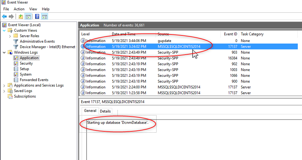Toggle Show/Hide Console Tree toolbar icon

28,17
